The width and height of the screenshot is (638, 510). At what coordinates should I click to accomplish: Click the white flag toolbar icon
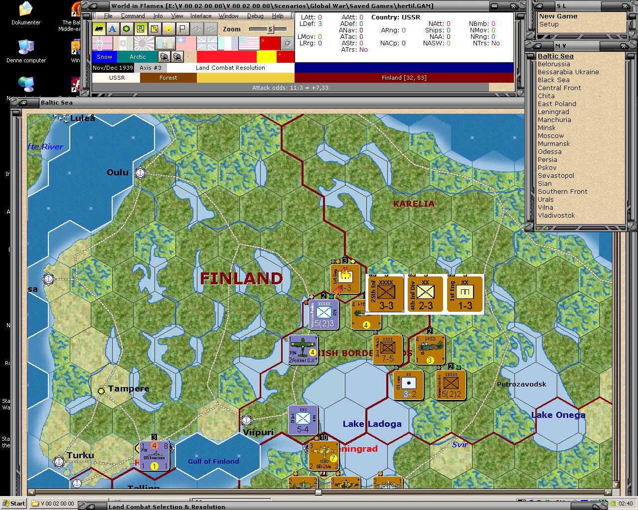click(182, 29)
